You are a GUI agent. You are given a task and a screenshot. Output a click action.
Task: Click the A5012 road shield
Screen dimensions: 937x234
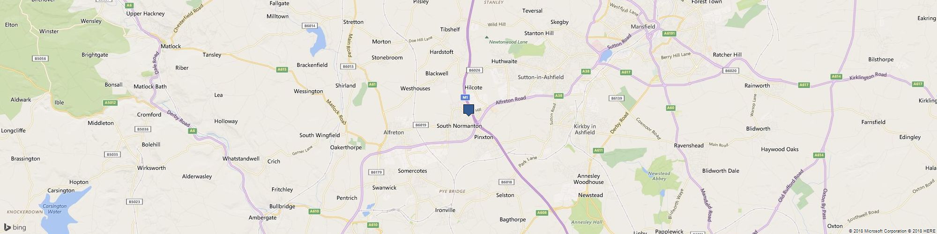(110, 102)
